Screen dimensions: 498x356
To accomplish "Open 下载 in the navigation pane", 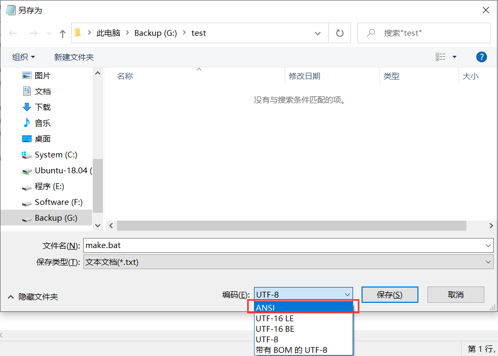I will click(x=36, y=107).
